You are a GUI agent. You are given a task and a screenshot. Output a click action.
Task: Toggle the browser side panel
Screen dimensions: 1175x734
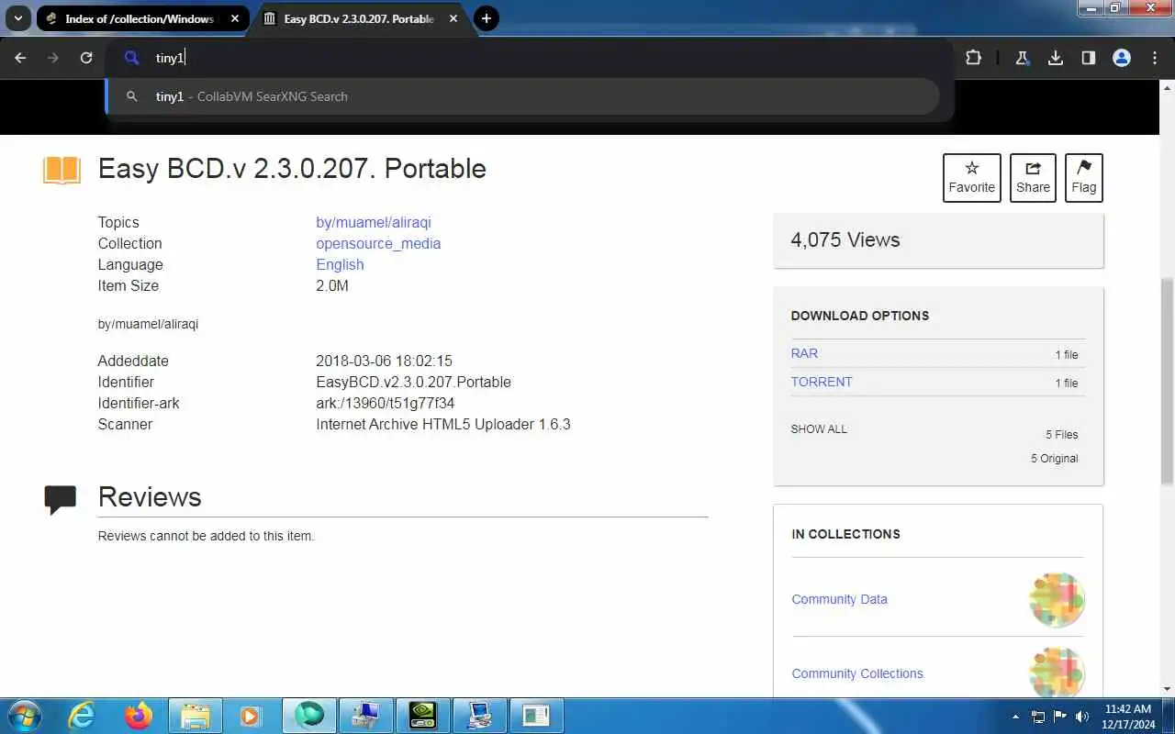pos(1088,58)
